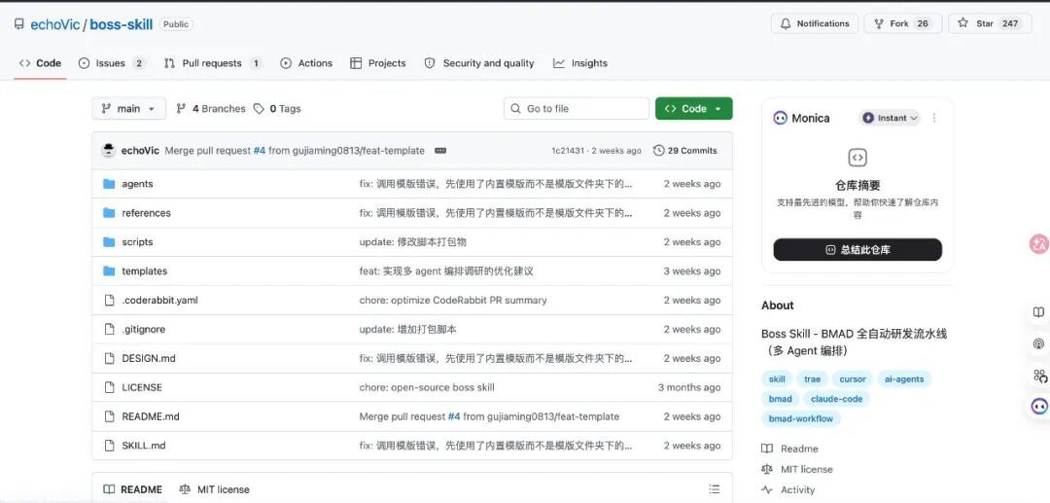Open the MIT license link in About
The width and height of the screenshot is (1050, 503).
pyautogui.click(x=797, y=470)
